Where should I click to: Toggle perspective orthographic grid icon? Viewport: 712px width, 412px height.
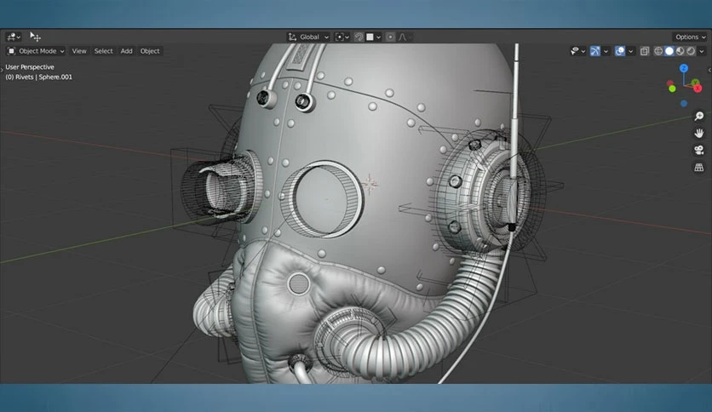pos(699,167)
